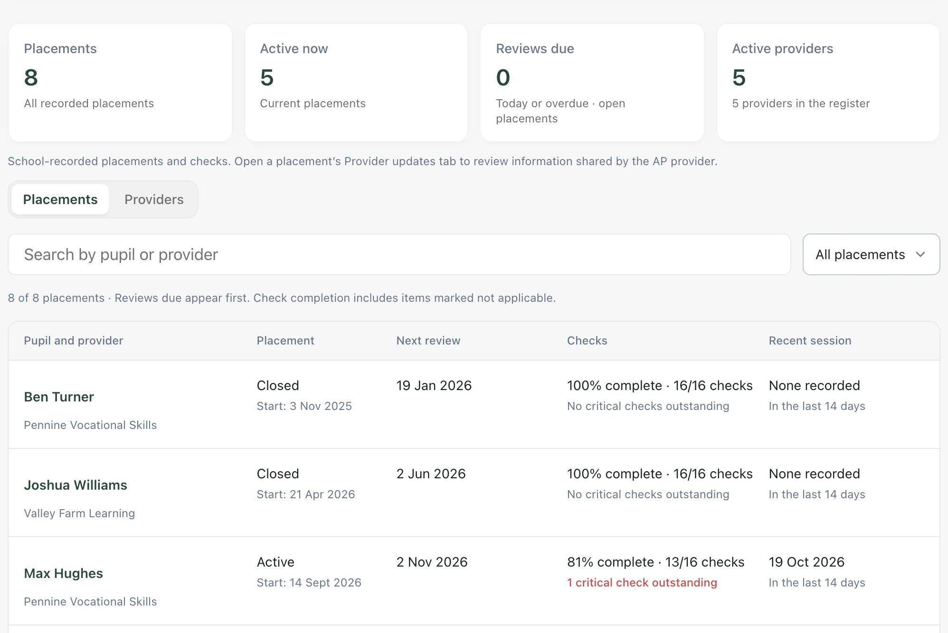The image size is (948, 633).
Task: Click Valley Farm Learning provider name
Action: click(80, 513)
